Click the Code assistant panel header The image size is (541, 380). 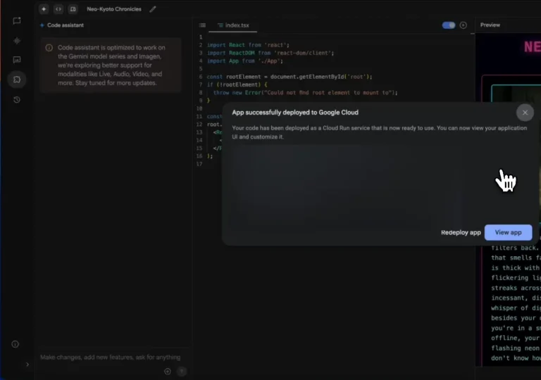[62, 25]
